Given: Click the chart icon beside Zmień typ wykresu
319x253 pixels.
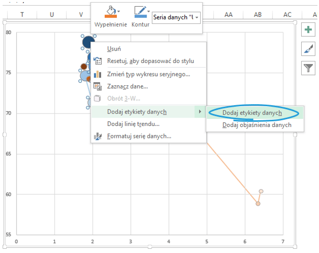Looking at the screenshot, I should pos(97,74).
